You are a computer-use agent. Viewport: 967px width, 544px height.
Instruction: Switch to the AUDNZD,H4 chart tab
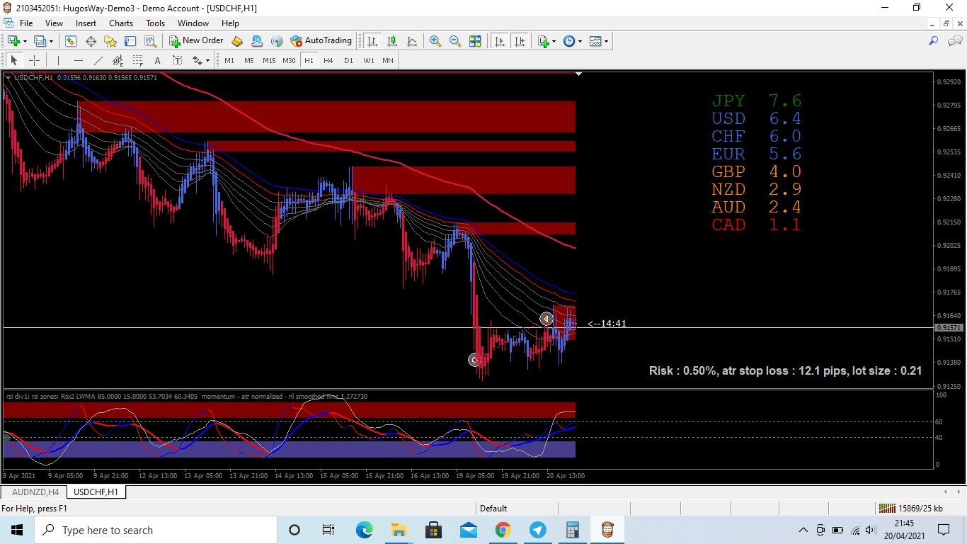(34, 492)
